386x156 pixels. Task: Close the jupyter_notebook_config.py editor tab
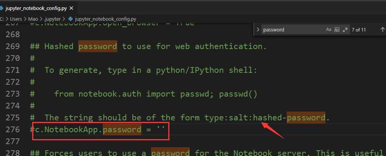(x=71, y=8)
